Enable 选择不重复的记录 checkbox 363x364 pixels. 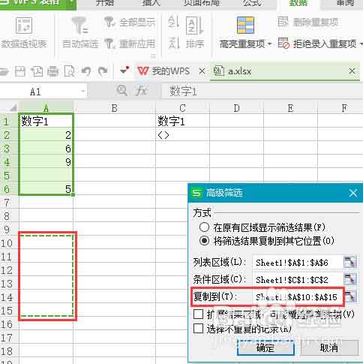pos(198,329)
